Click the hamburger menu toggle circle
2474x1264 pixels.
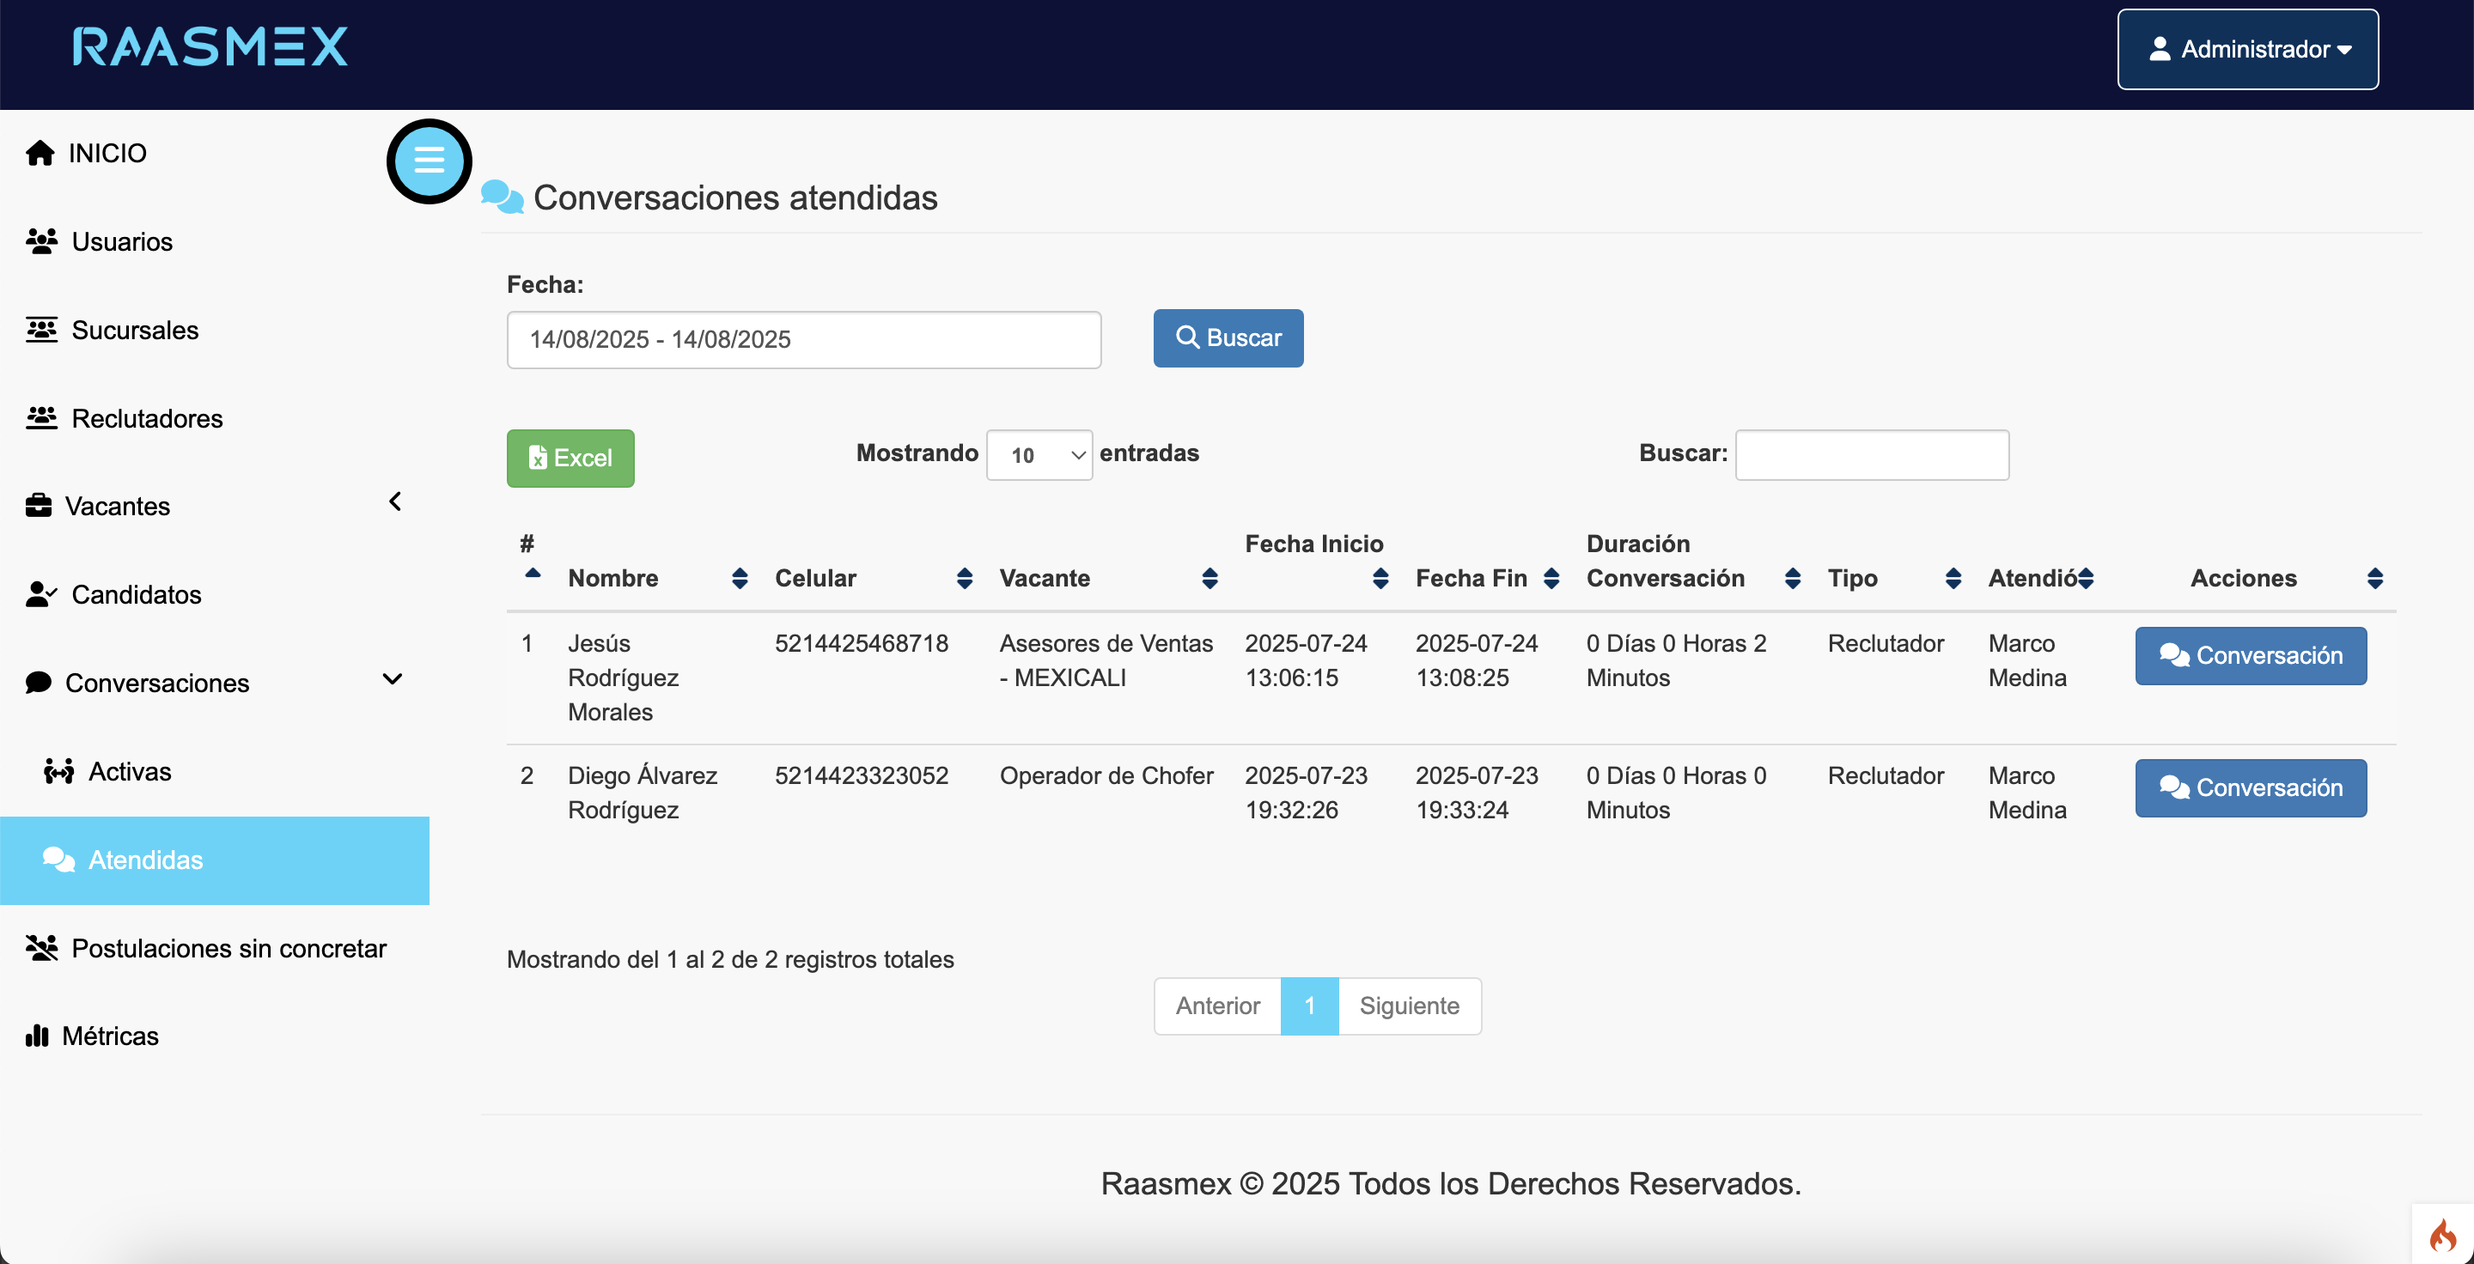click(x=429, y=161)
